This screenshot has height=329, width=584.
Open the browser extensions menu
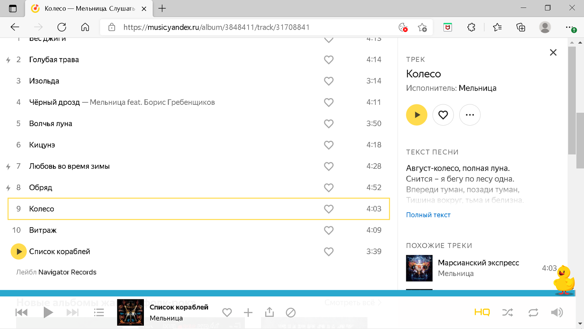point(471,28)
